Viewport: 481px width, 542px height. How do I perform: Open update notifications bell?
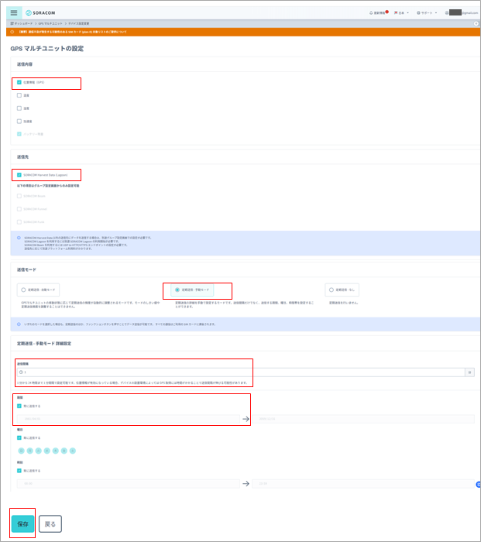[379, 13]
